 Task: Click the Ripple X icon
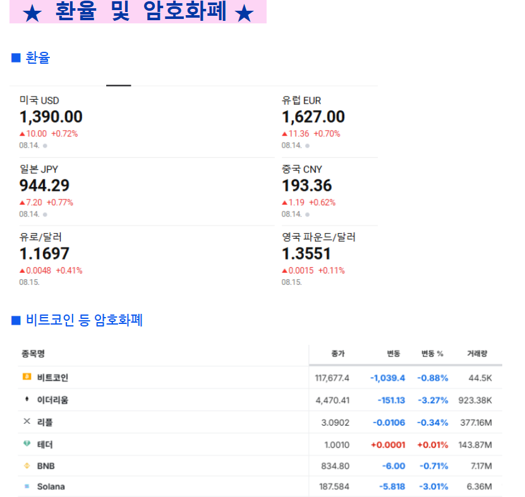click(x=27, y=421)
